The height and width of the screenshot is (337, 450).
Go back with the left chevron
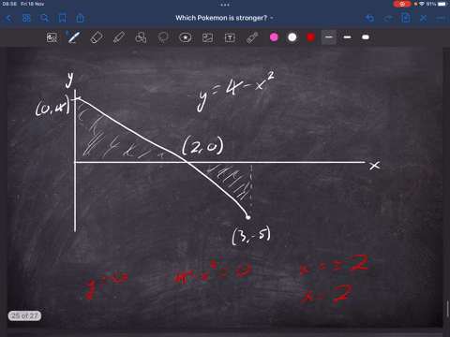click(x=8, y=18)
